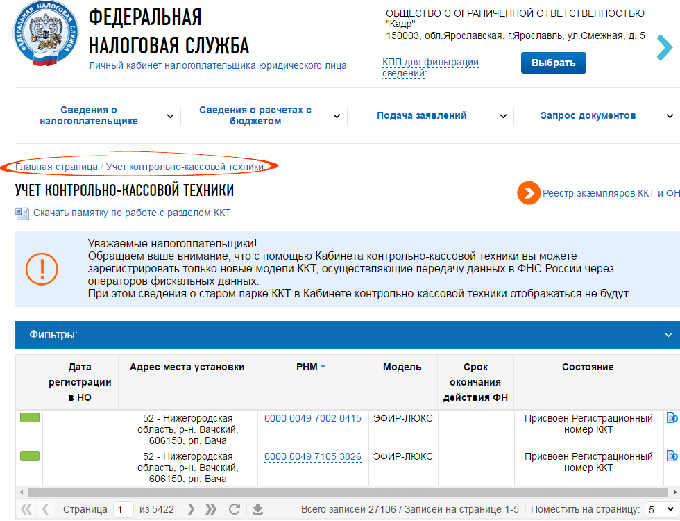Refresh the table with the reload icon
The height and width of the screenshot is (521, 680).
[235, 509]
